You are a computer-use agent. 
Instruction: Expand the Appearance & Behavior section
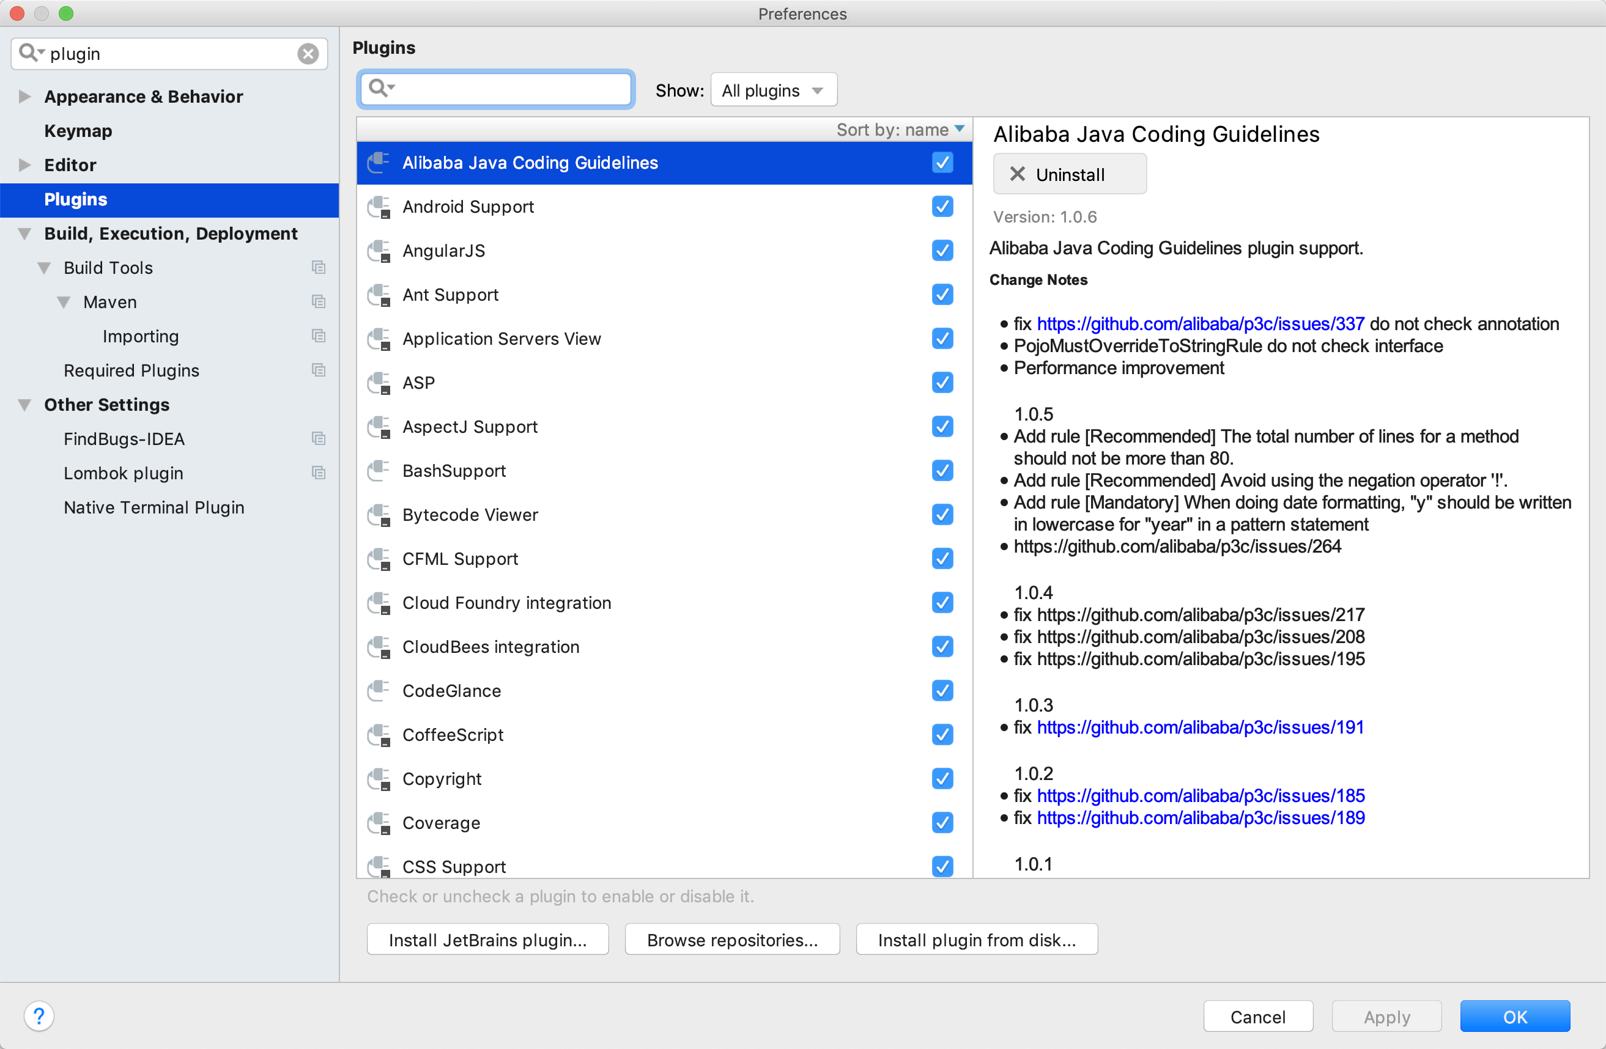pyautogui.click(x=24, y=97)
